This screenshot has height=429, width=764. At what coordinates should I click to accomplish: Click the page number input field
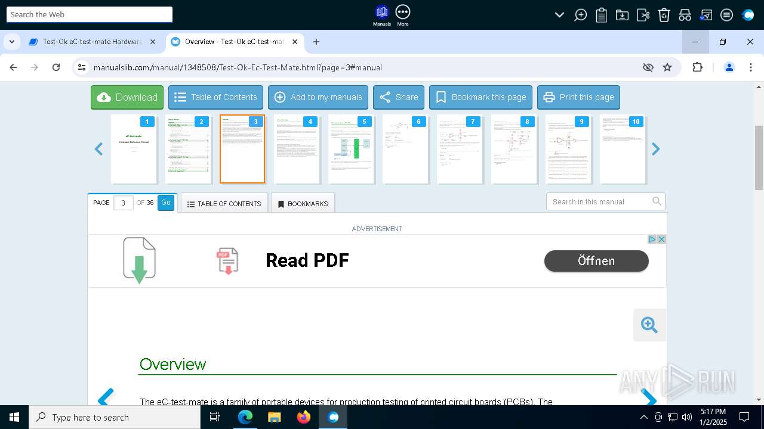pyautogui.click(x=123, y=203)
